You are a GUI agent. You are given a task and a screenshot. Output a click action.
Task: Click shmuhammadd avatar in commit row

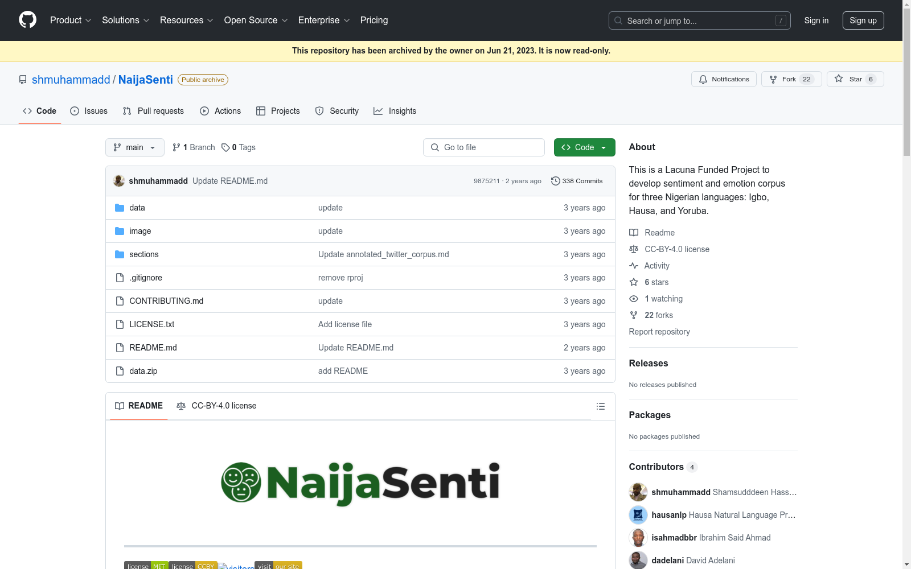(119, 181)
